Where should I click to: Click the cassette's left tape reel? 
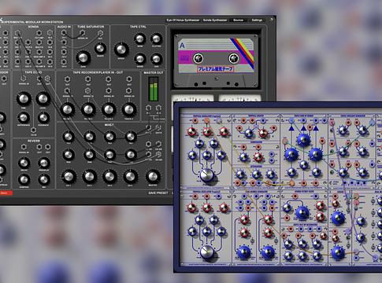(x=198, y=58)
